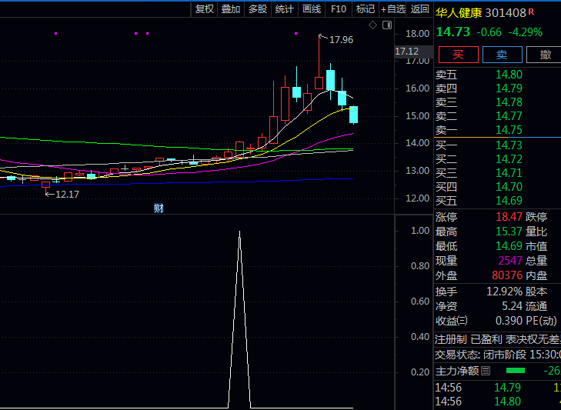Open the 复权 adjustment menu

point(204,9)
